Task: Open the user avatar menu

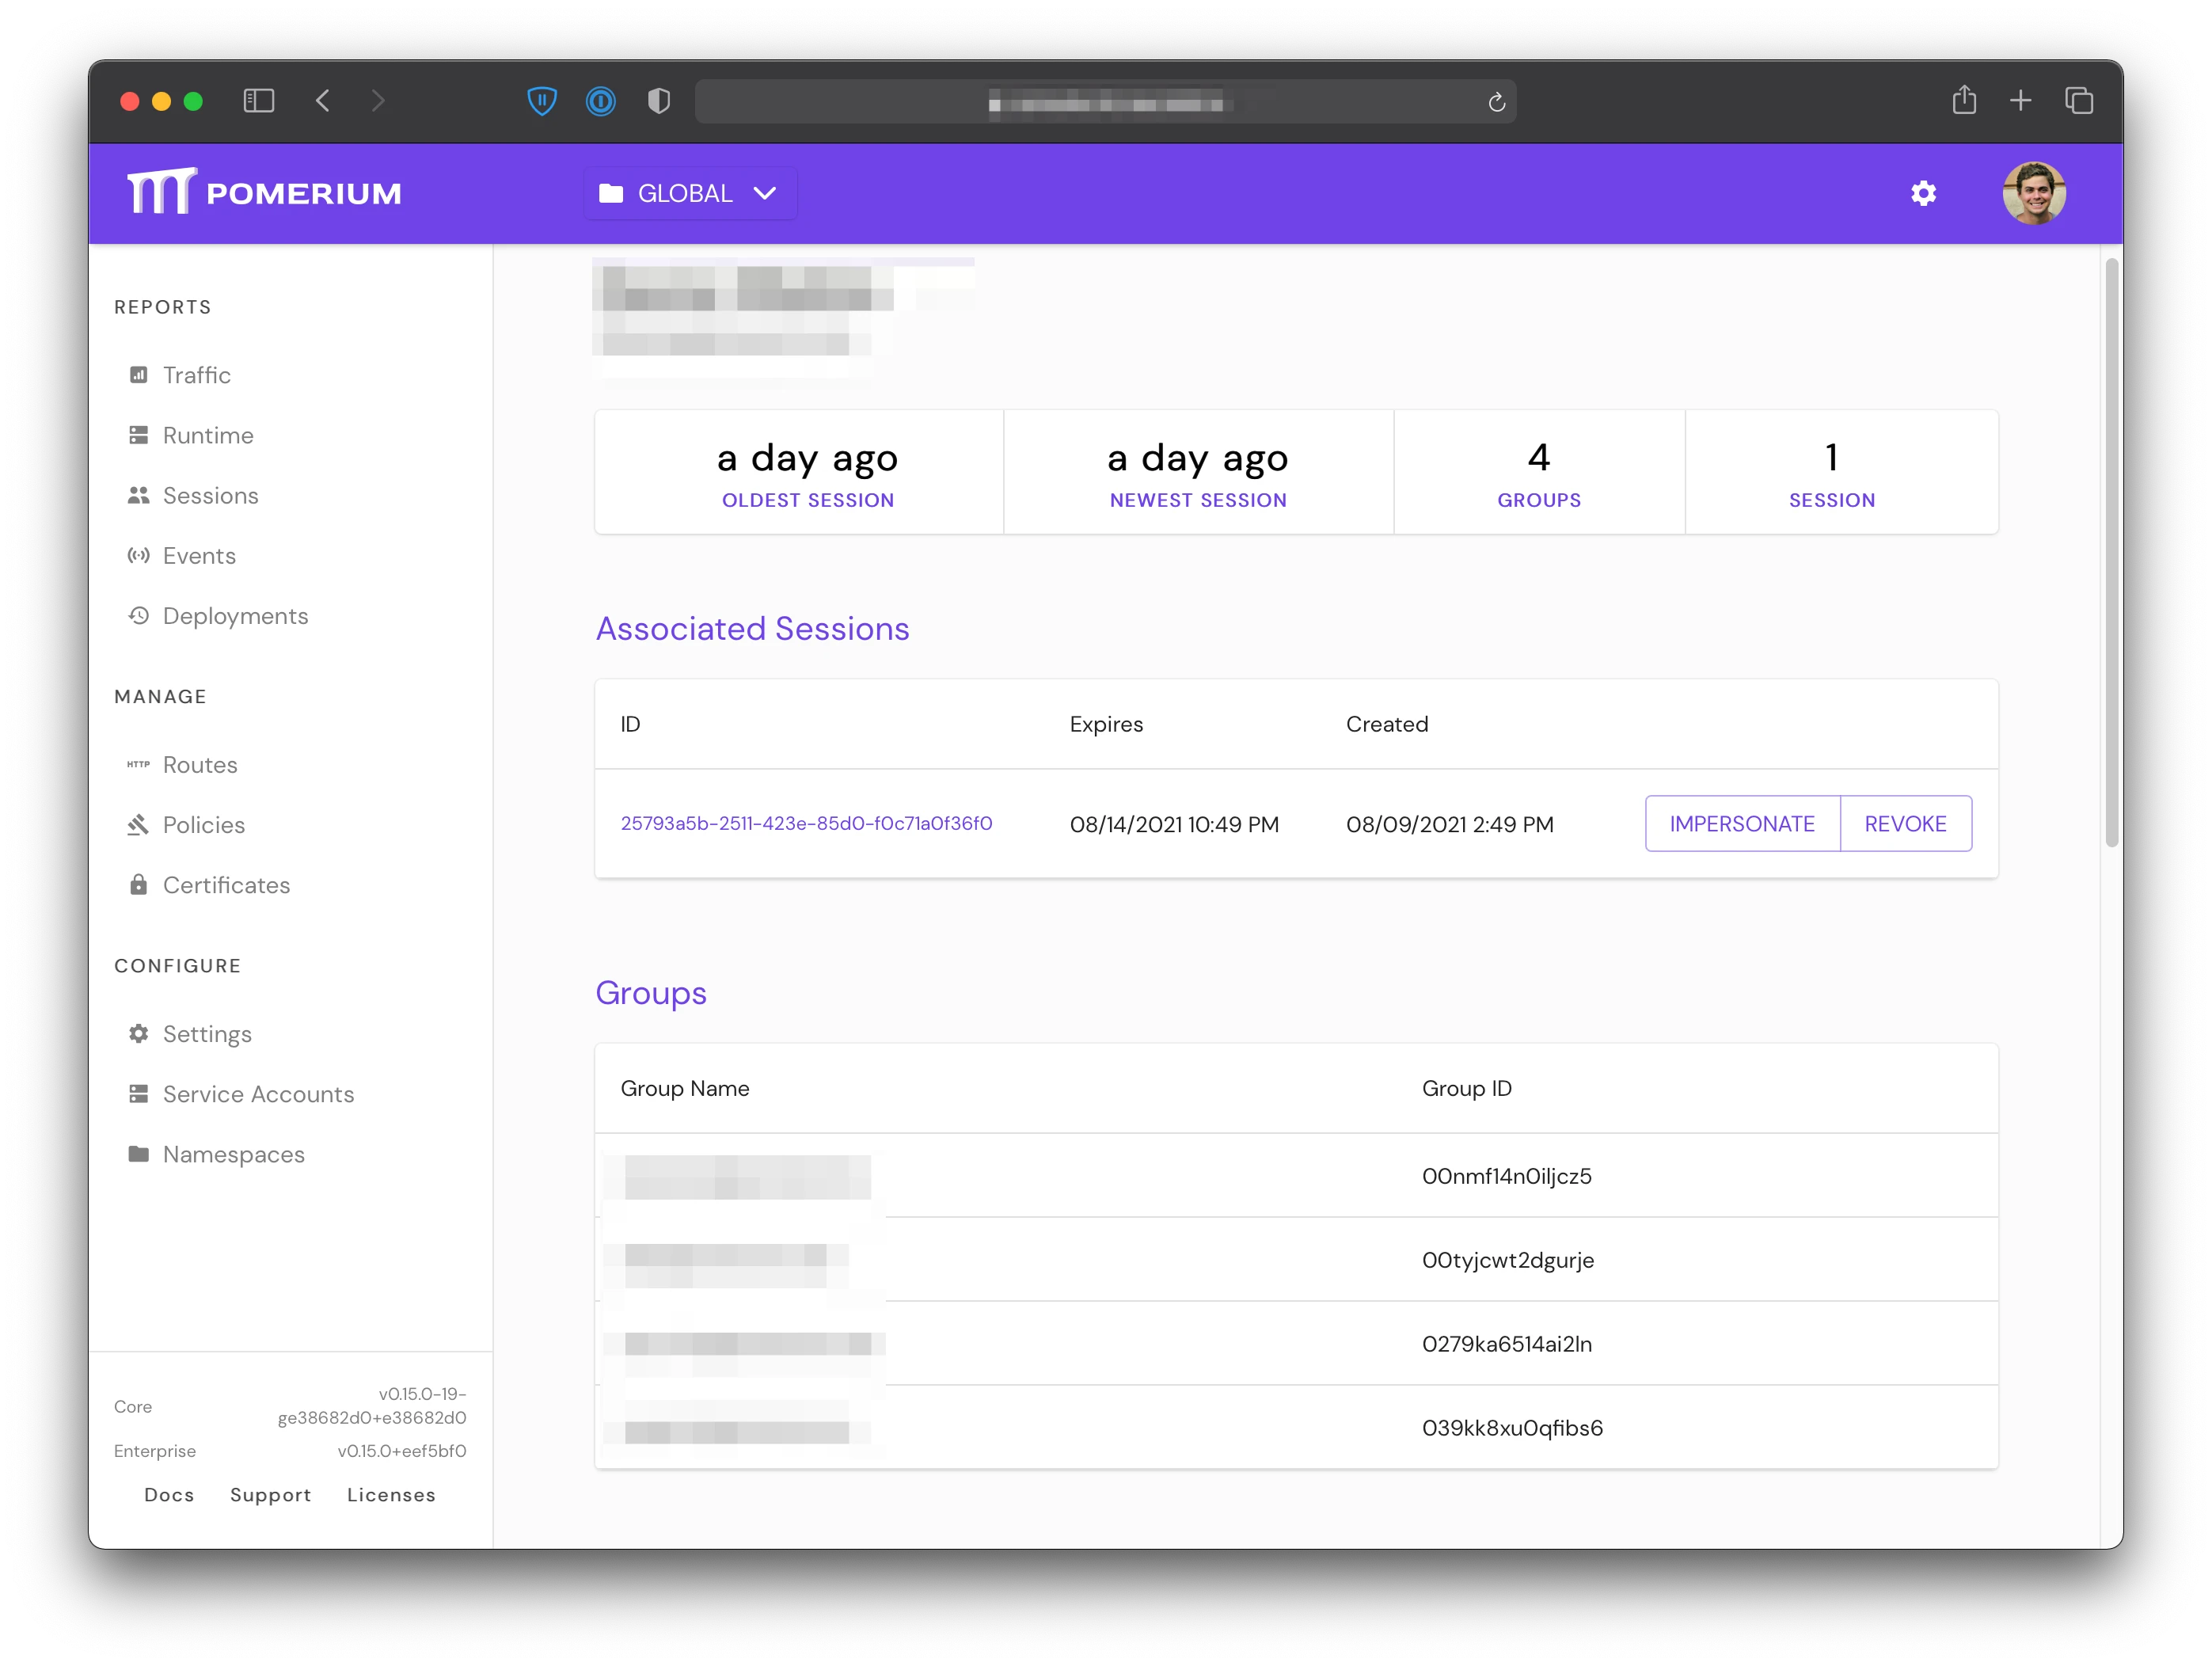Action: (x=2033, y=193)
